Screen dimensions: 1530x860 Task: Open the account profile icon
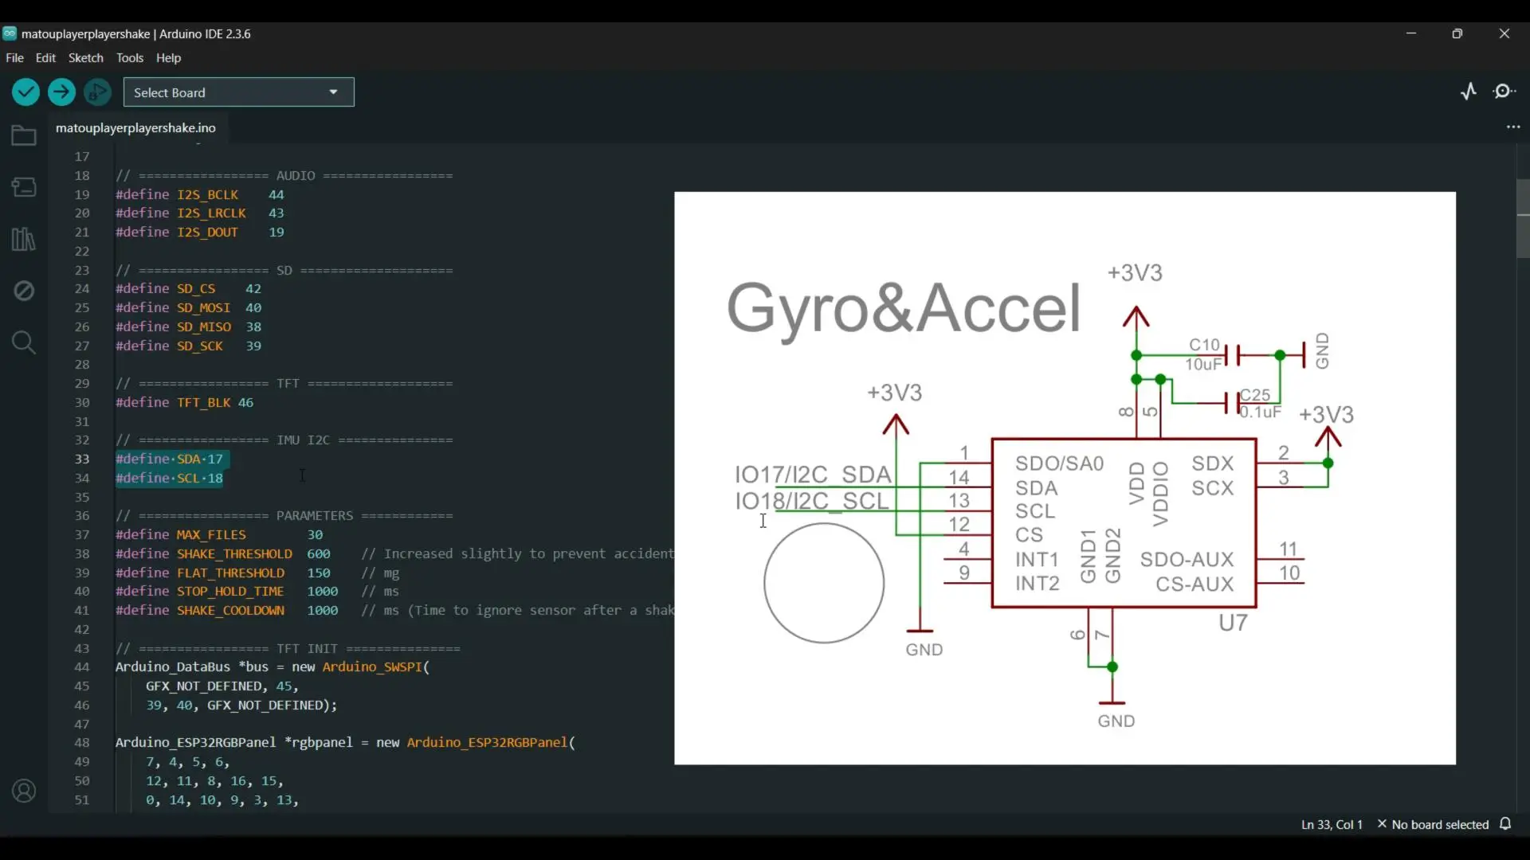(24, 791)
